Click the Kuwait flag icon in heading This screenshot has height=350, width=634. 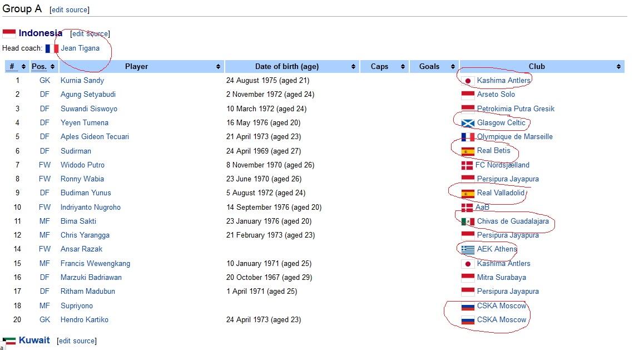9,341
